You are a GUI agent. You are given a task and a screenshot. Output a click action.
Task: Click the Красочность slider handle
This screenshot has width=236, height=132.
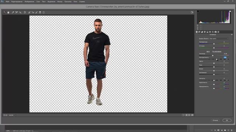pos(214,84)
